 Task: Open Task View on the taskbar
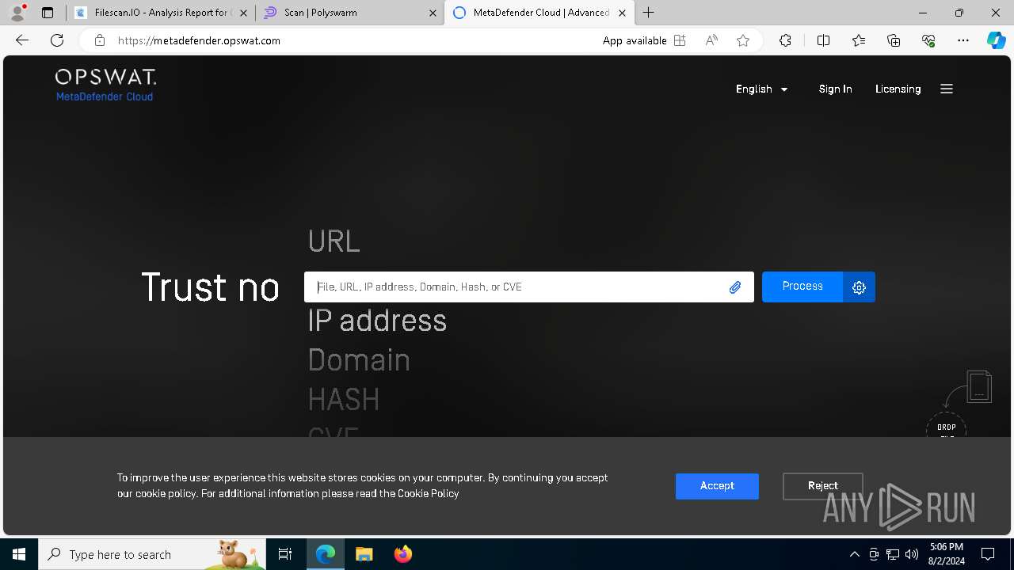click(285, 554)
